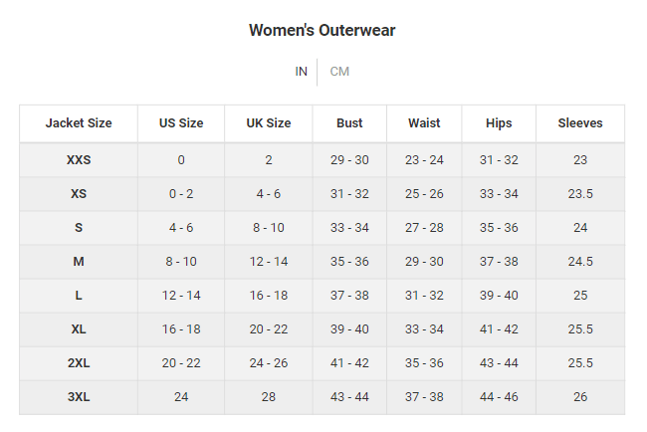Select the 2XL jacket size row label

click(x=79, y=363)
